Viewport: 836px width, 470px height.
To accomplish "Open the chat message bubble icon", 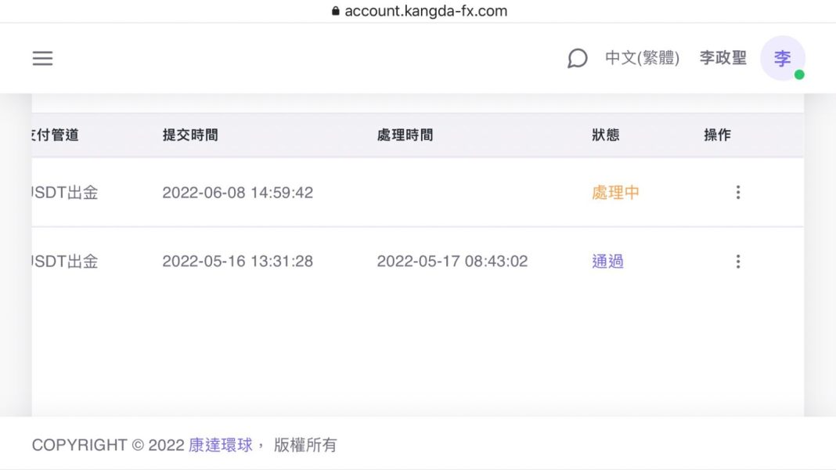I will [577, 58].
